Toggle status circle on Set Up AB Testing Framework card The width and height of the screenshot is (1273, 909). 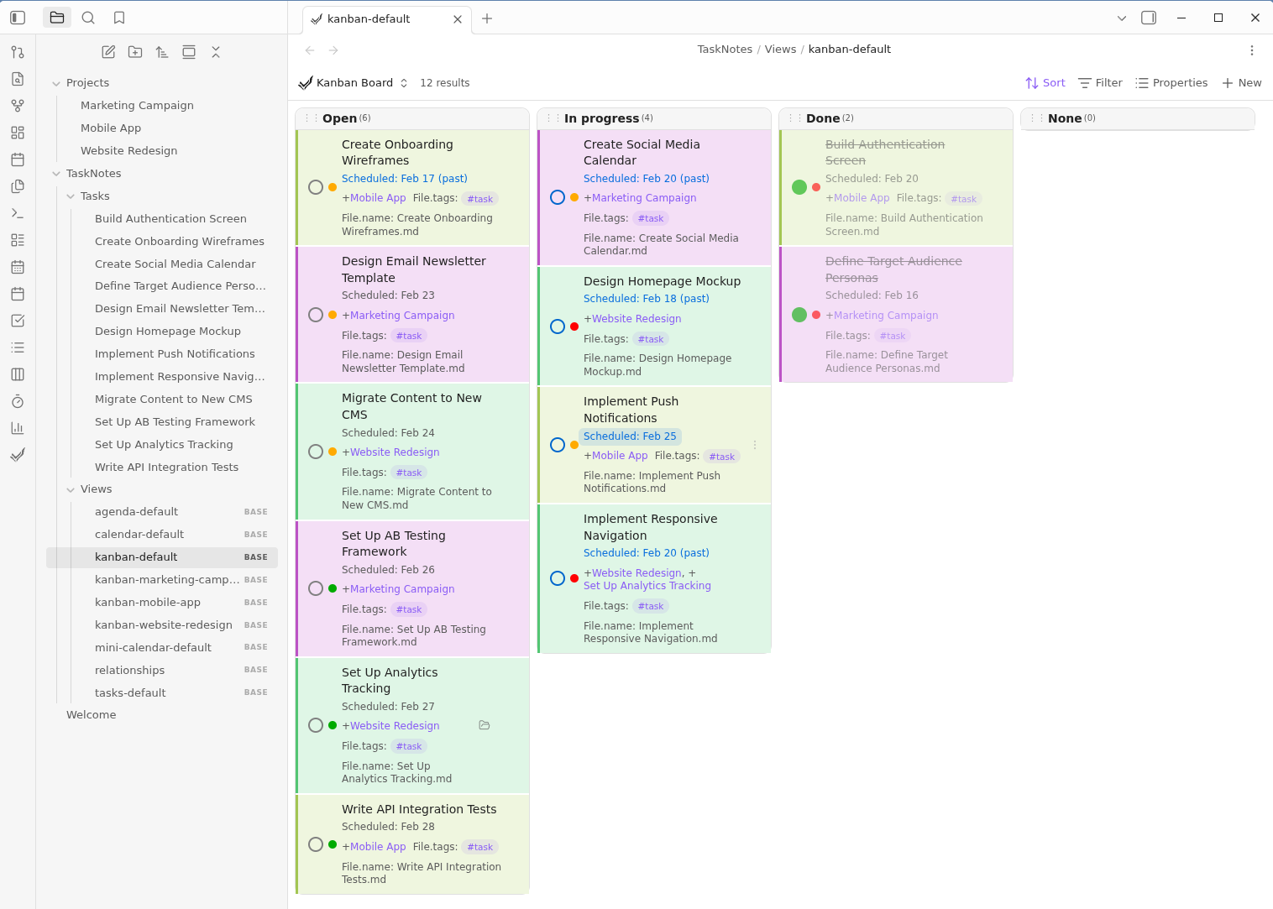[x=316, y=588]
